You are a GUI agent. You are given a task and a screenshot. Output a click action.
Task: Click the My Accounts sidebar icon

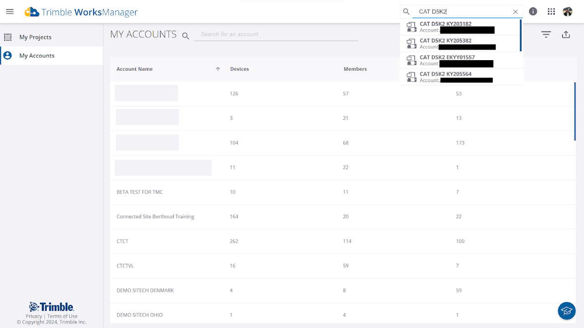(x=8, y=56)
